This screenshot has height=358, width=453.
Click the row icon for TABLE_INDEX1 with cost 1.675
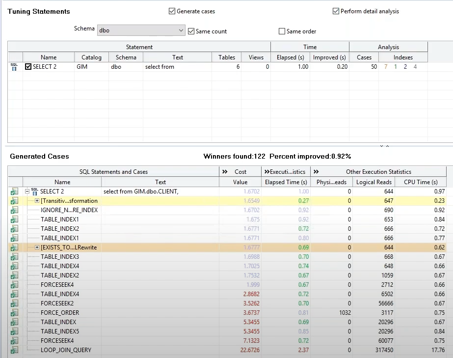click(14, 219)
